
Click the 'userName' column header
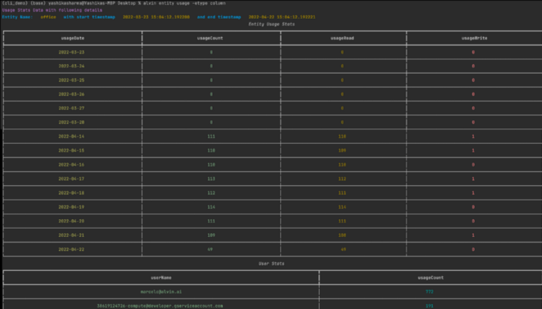(161, 278)
